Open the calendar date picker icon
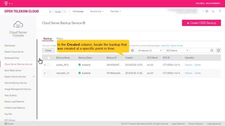 (132, 50)
